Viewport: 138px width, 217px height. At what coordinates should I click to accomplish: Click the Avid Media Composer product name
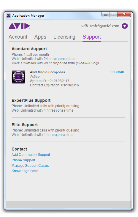coord(47,72)
